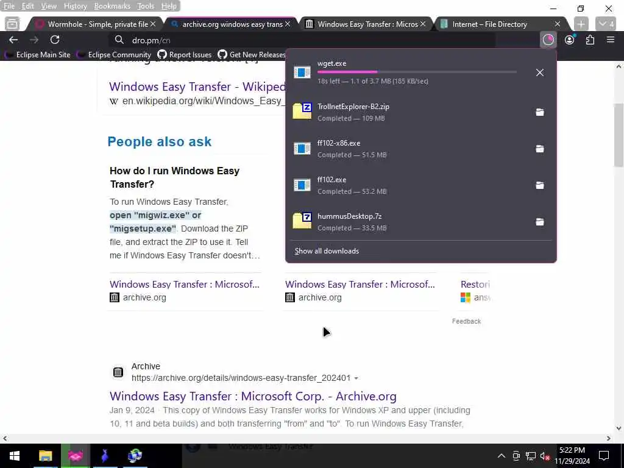The image size is (624, 468).
Task: Expand archive.org result URL dropdown arrow
Action: [356, 378]
